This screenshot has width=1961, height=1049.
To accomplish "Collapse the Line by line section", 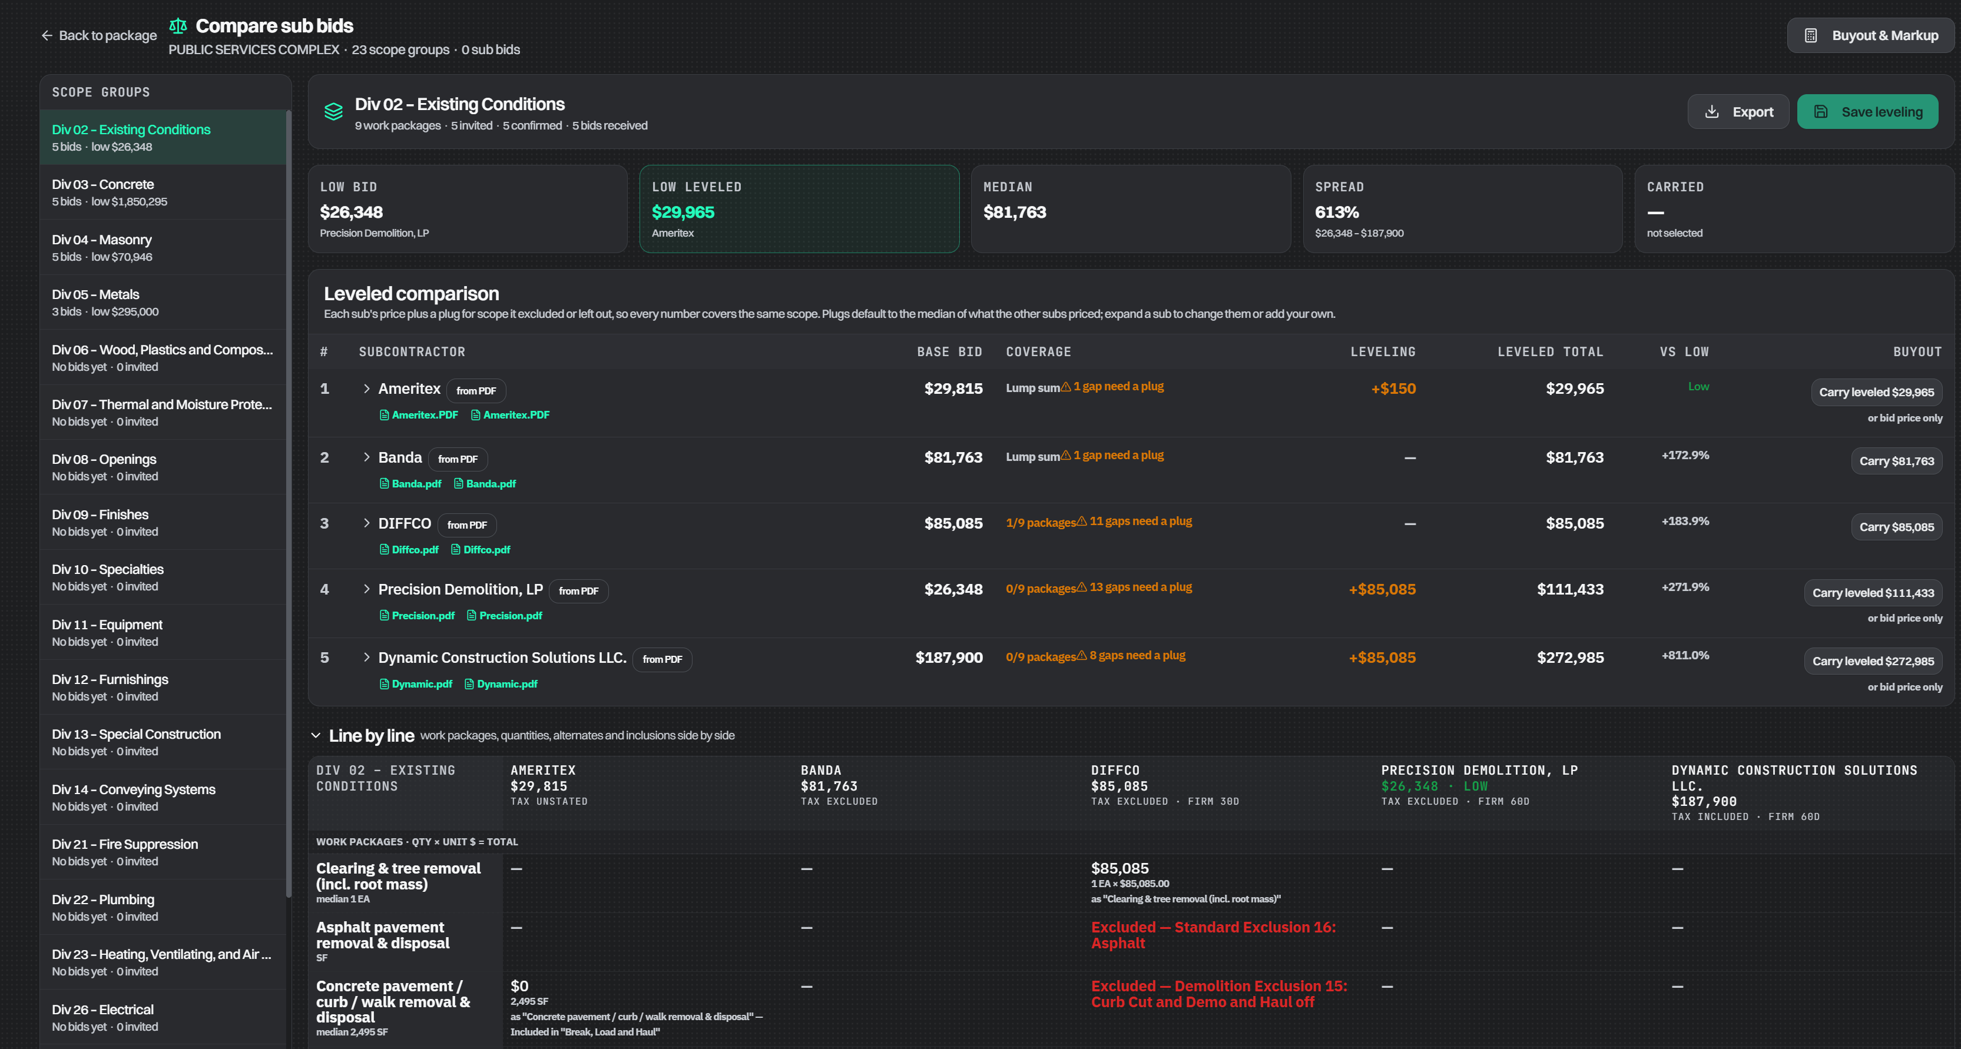I will pos(316,736).
